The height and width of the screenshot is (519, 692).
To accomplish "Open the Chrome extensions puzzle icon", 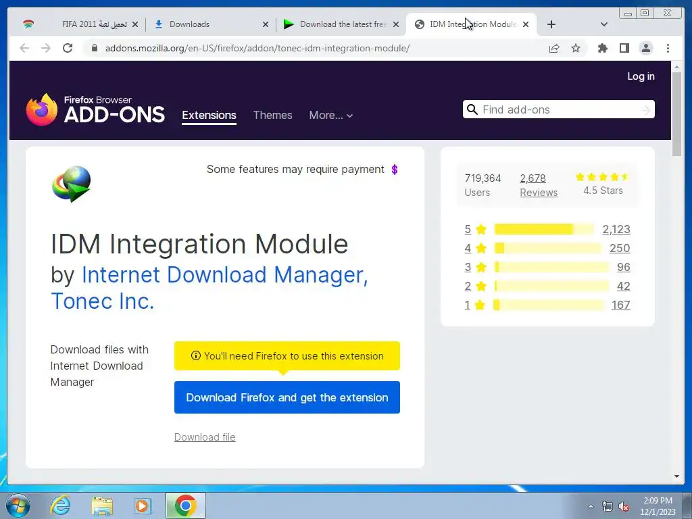I will [602, 48].
